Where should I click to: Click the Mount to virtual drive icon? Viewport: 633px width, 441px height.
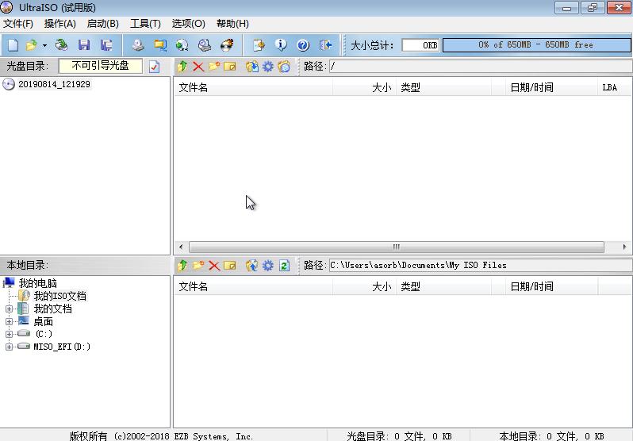[205, 45]
